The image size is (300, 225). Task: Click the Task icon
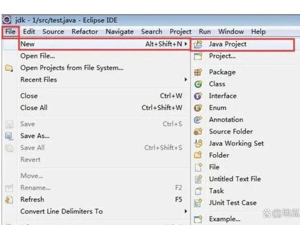[198, 191]
